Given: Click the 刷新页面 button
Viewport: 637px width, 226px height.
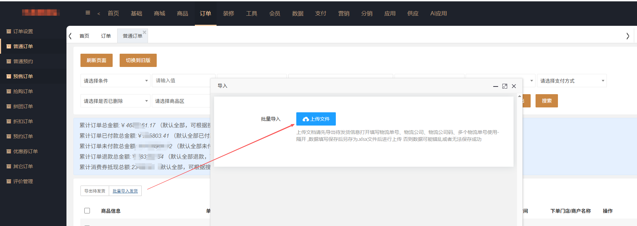Looking at the screenshot, I should [x=97, y=60].
